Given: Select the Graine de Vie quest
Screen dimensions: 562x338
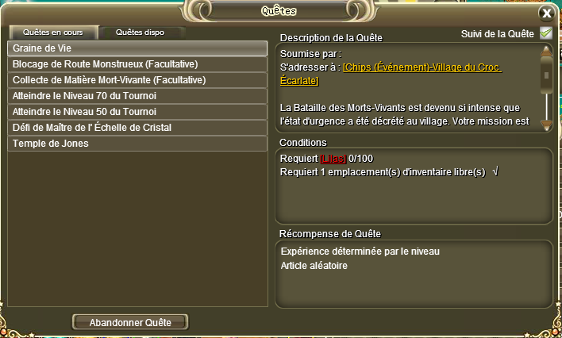Looking at the screenshot, I should click(137, 48).
